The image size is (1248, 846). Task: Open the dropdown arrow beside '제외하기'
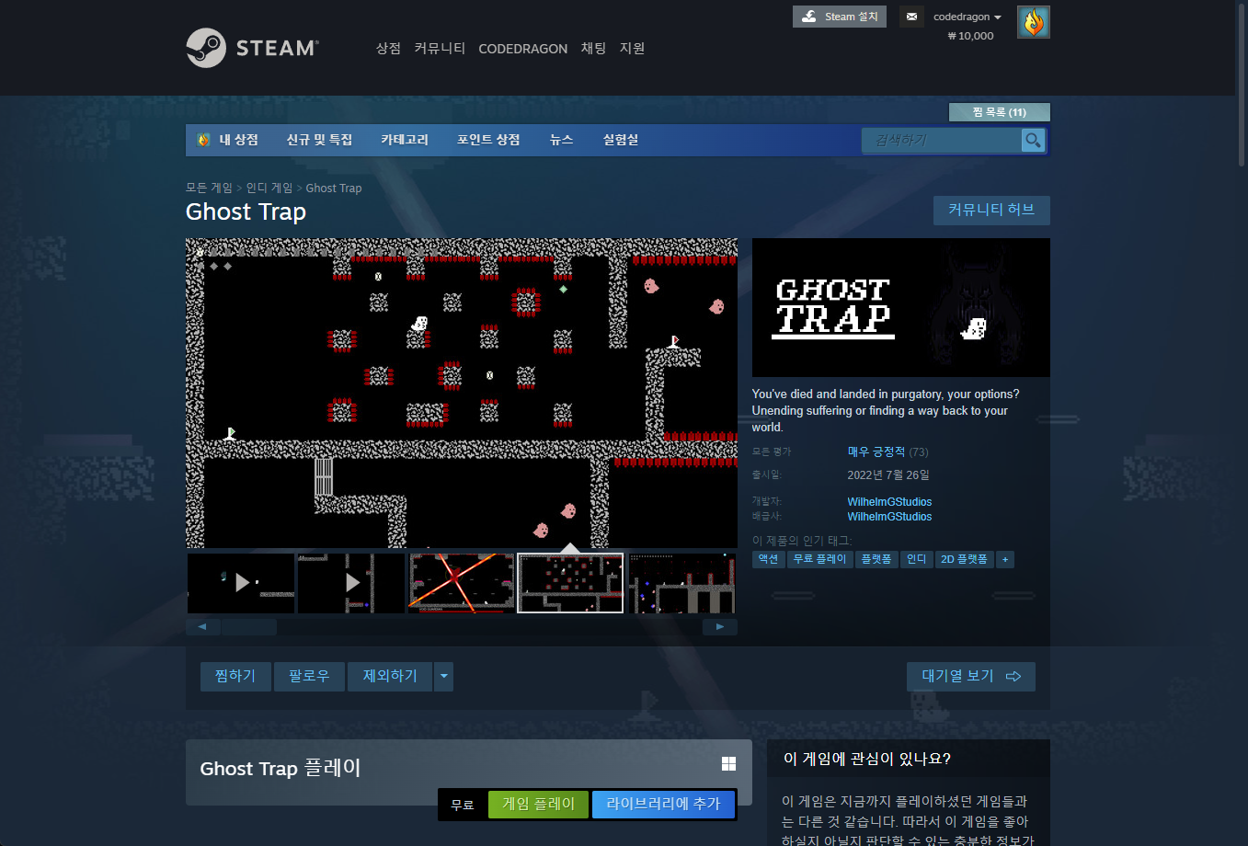click(443, 676)
